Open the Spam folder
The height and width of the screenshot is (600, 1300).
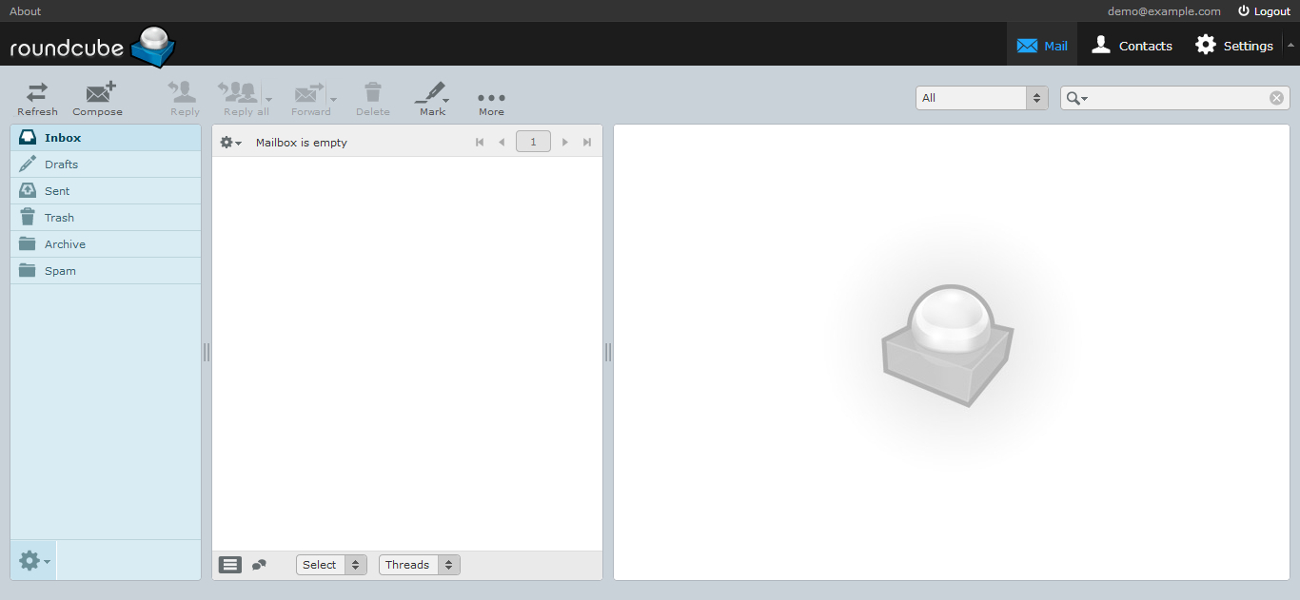click(x=59, y=270)
